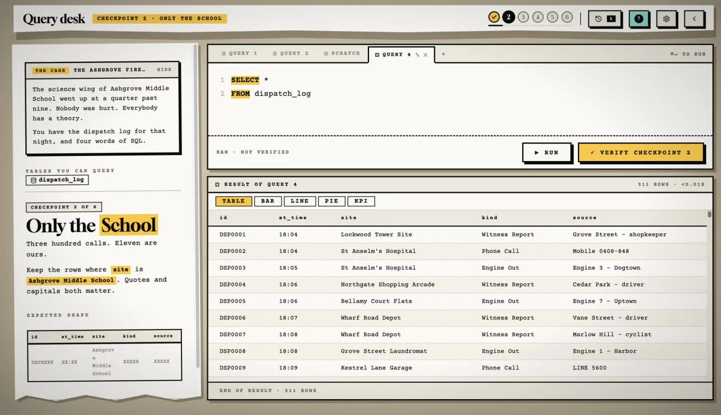Click The Case label tag

pyautogui.click(x=51, y=70)
